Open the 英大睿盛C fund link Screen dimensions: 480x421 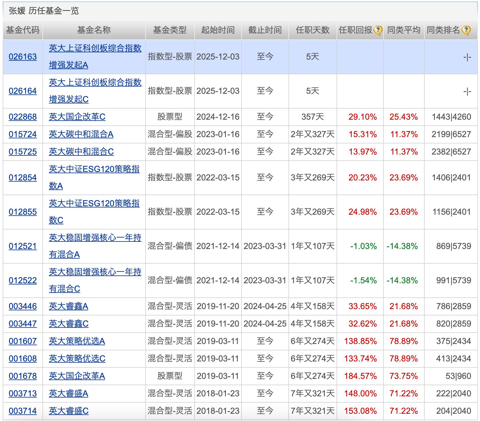click(x=69, y=411)
